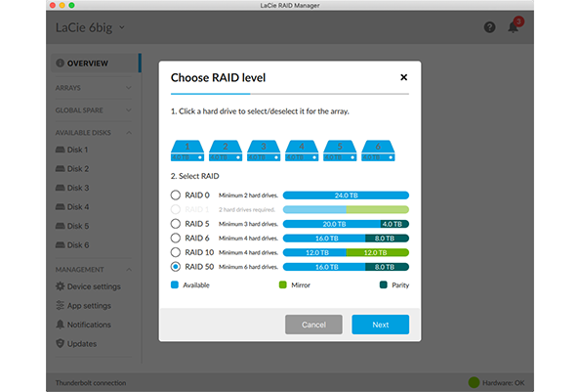Click the RAID 0 24.0 TB capacity bar
The image size is (580, 392).
pos(346,196)
